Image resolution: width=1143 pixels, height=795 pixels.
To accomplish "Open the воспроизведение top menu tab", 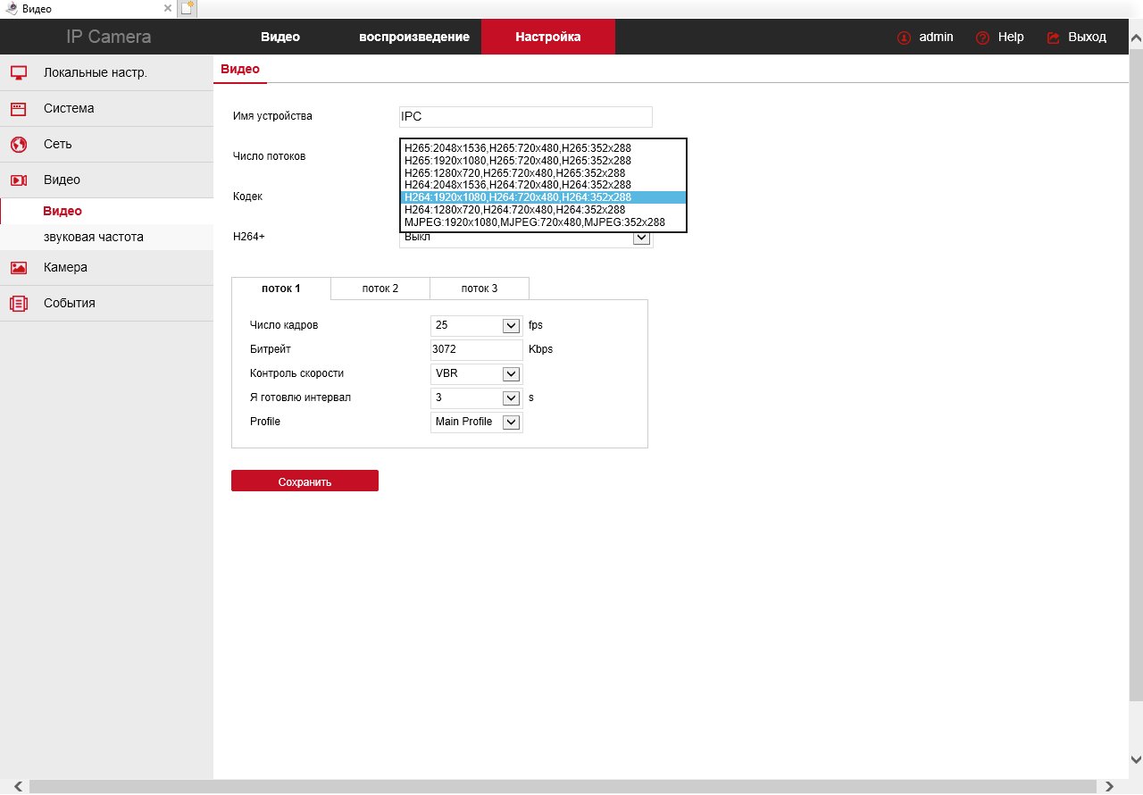I will click(x=413, y=37).
